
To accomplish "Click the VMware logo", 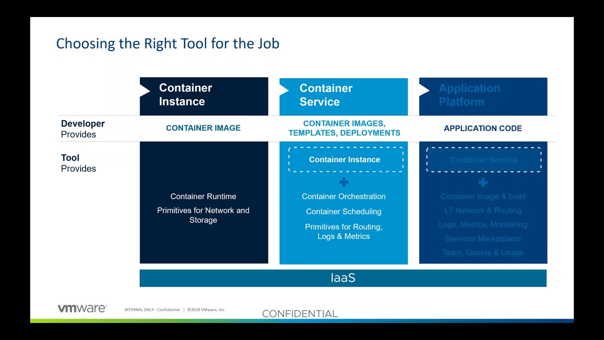I will (x=82, y=308).
